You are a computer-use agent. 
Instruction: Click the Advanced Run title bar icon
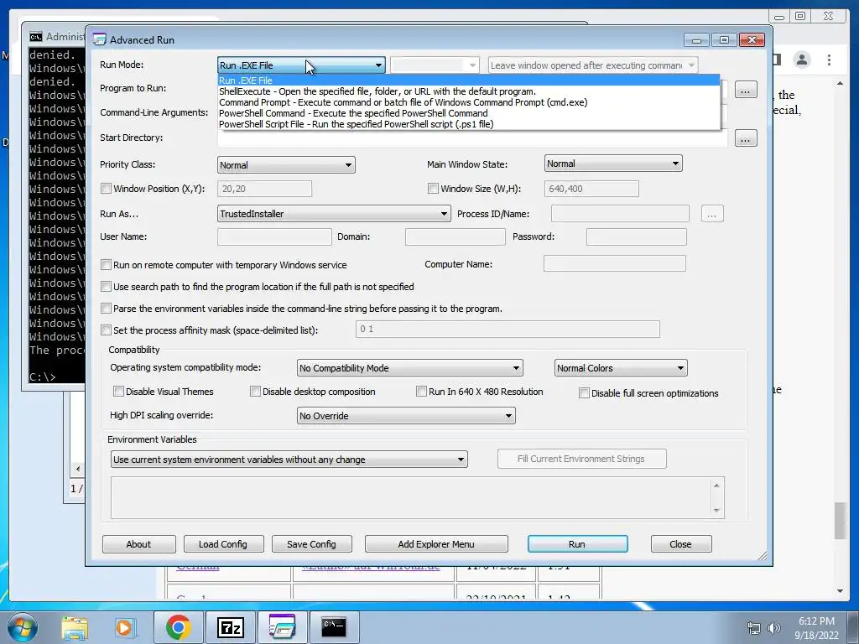[x=99, y=39]
